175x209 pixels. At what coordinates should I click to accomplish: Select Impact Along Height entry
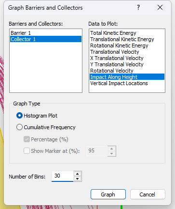[127, 77]
